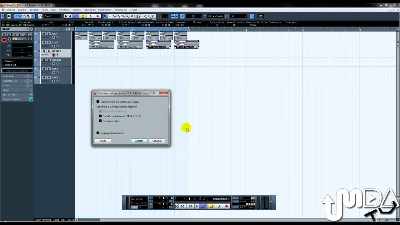Toggle inspector Write automation W button
Viewport: 400px width, 225px height.
coord(19,35)
